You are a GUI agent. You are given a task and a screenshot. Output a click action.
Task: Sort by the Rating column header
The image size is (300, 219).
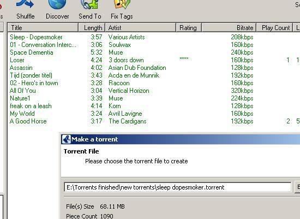tap(189, 28)
